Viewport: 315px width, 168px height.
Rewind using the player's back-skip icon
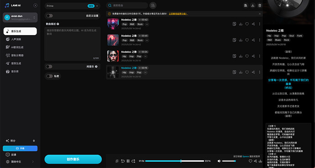tap(123, 161)
